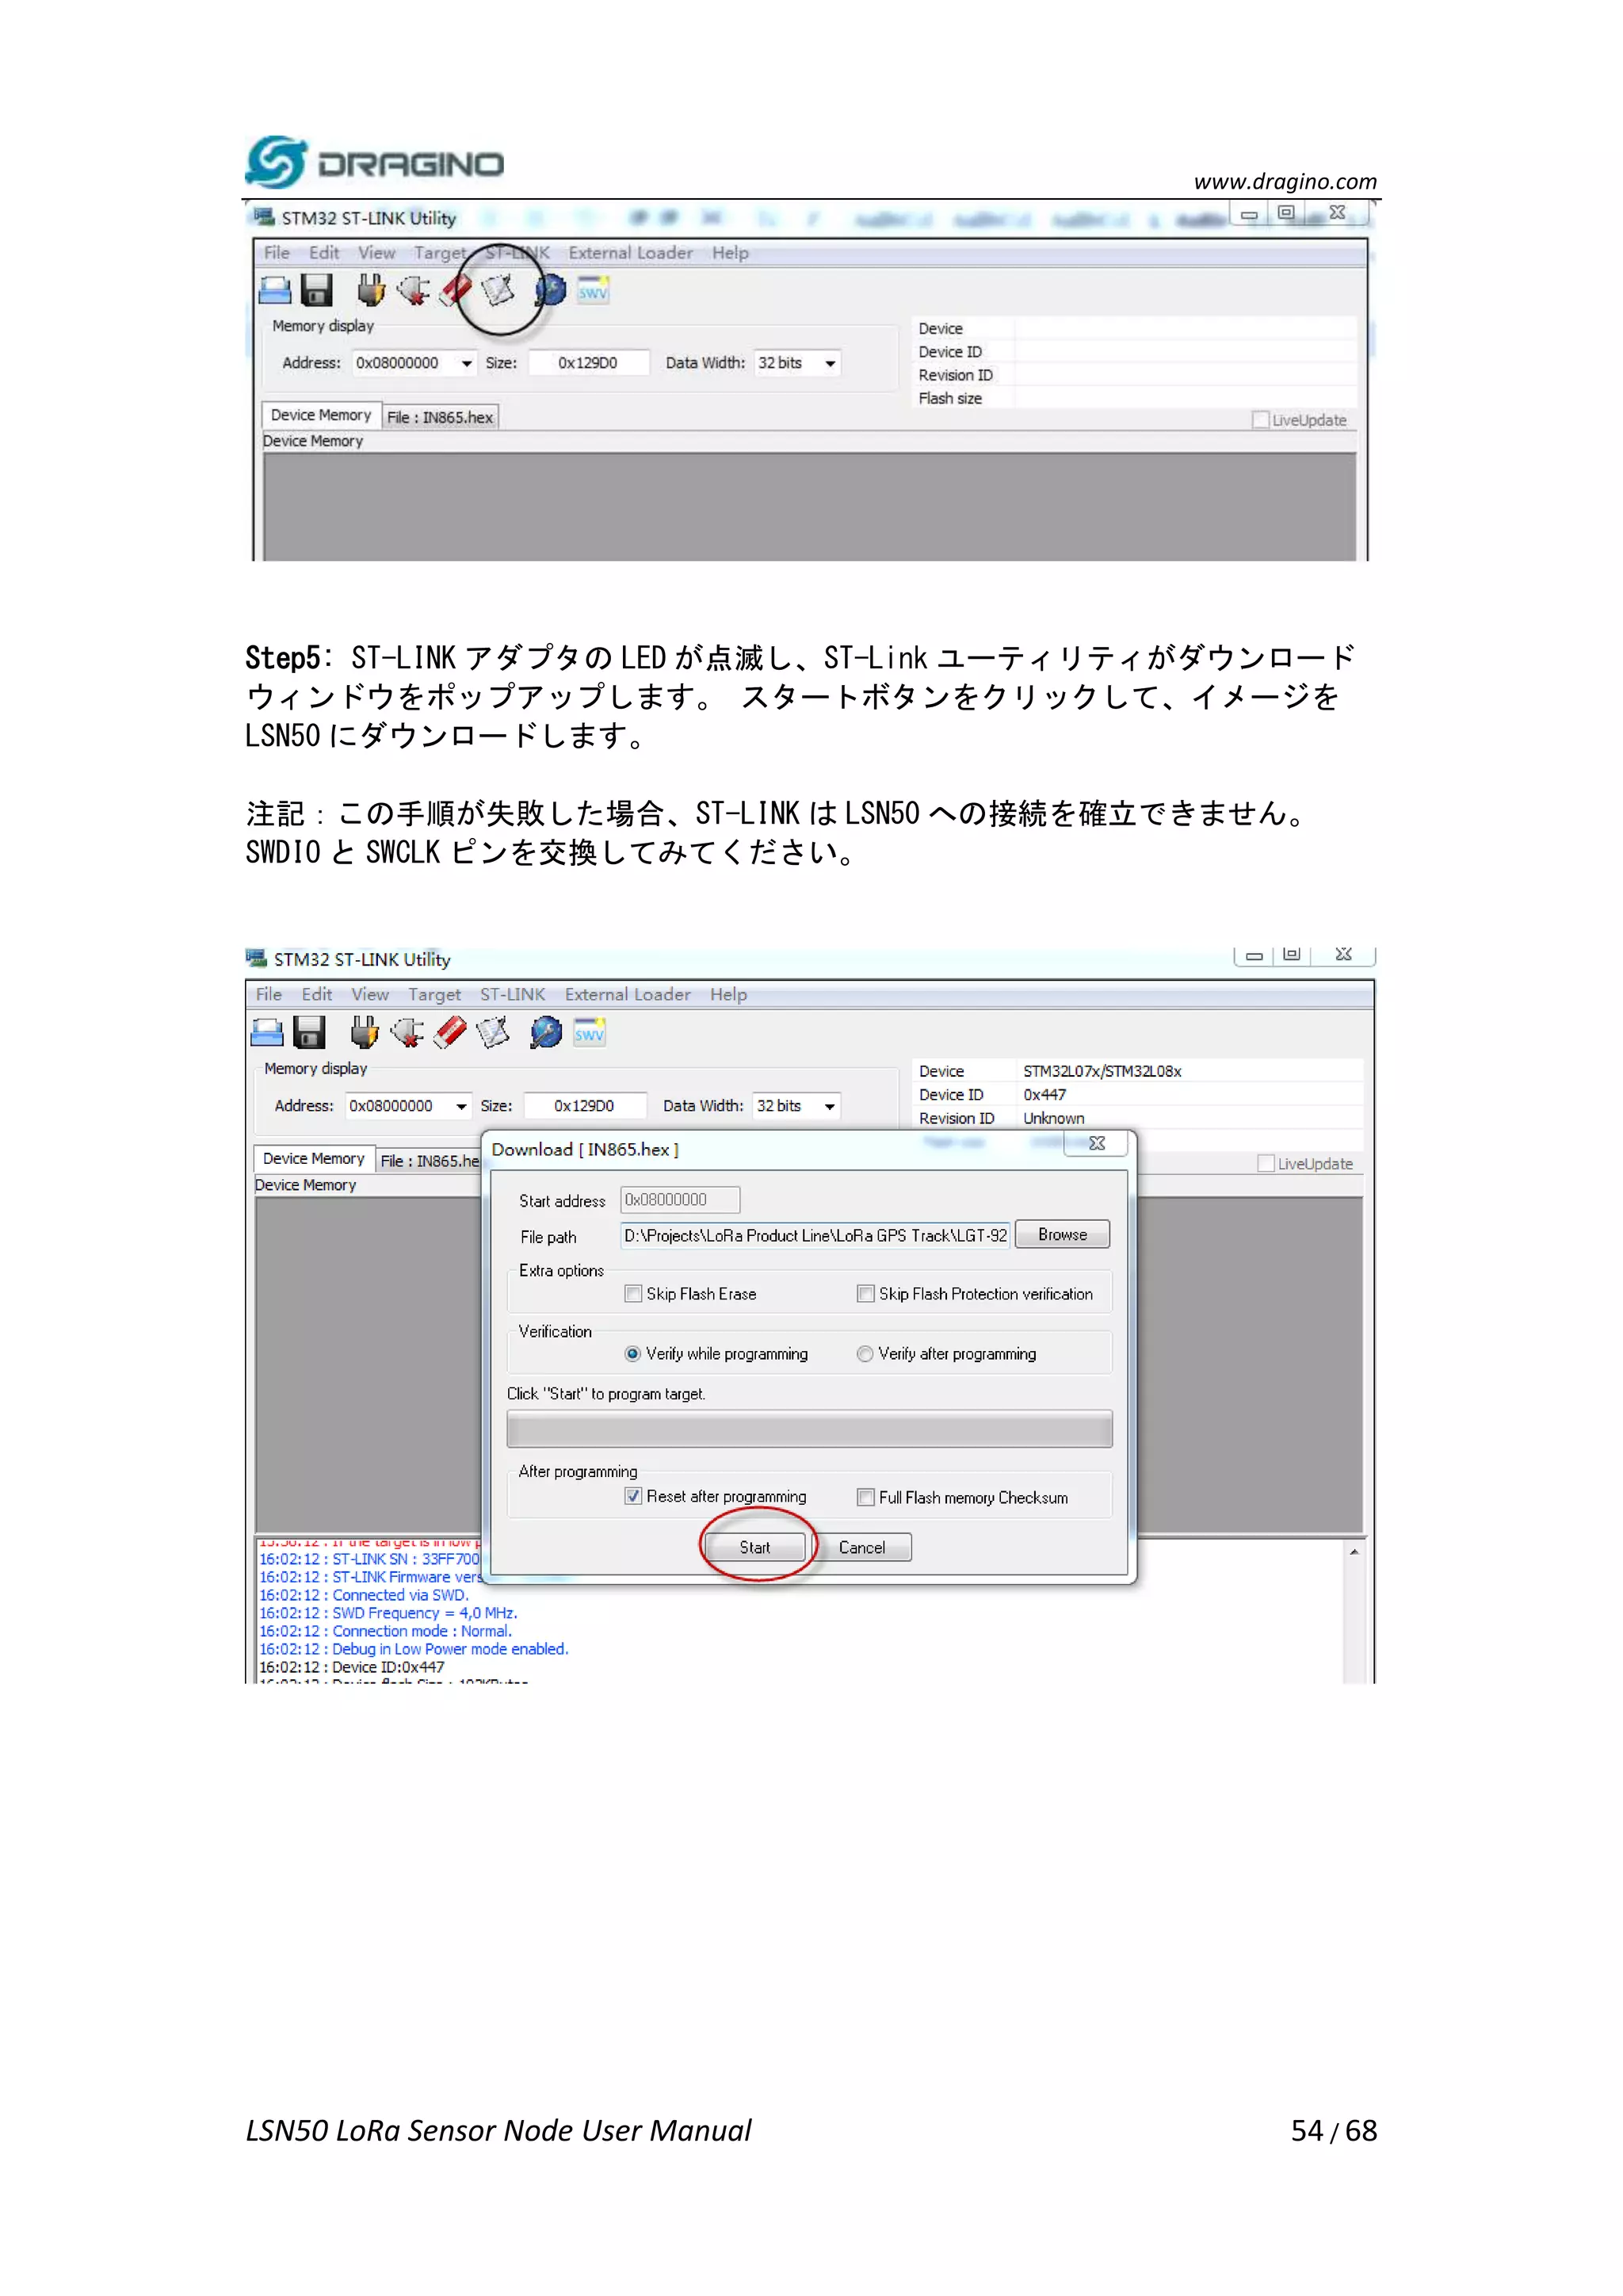
Task: Click log line 'Connected via SWD.'
Action: (x=364, y=1595)
